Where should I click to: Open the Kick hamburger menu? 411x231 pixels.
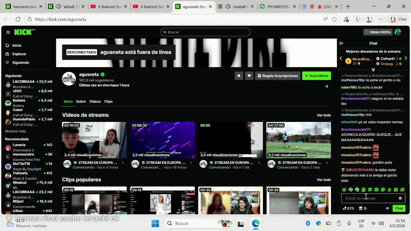[x=8, y=32]
